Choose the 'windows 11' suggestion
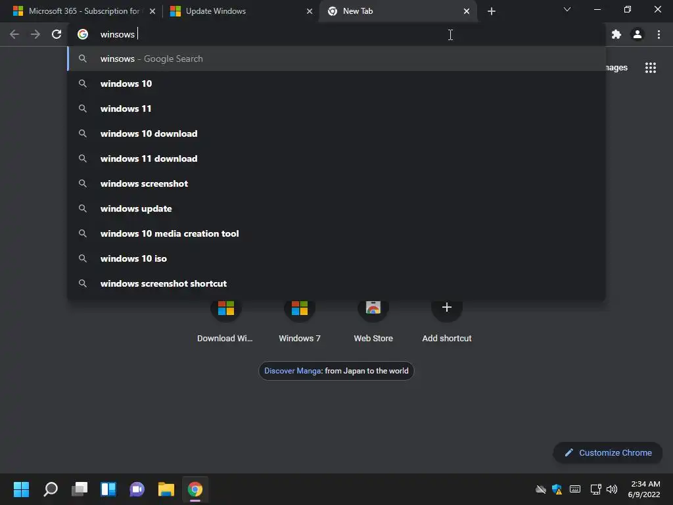The height and width of the screenshot is (505, 673). pyautogui.click(x=336, y=108)
